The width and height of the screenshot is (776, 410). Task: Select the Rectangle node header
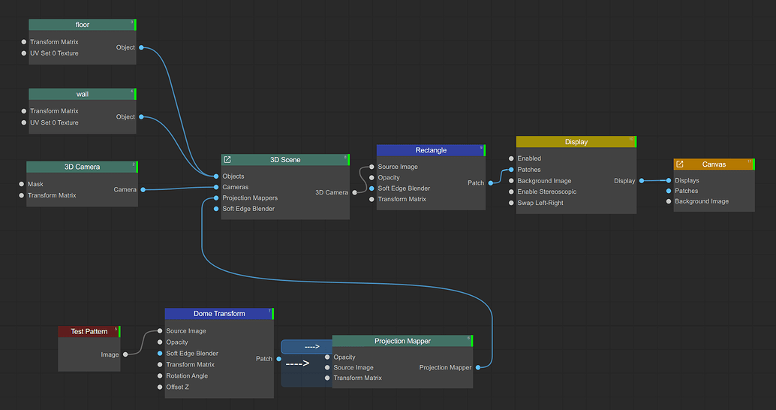(431, 150)
